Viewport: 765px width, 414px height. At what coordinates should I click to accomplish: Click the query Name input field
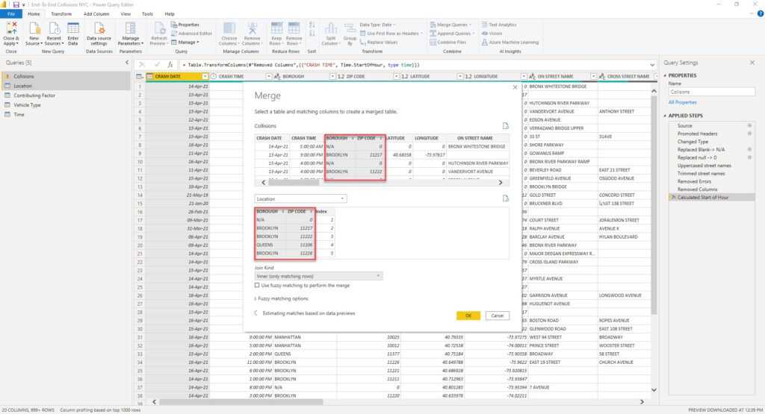pos(711,92)
